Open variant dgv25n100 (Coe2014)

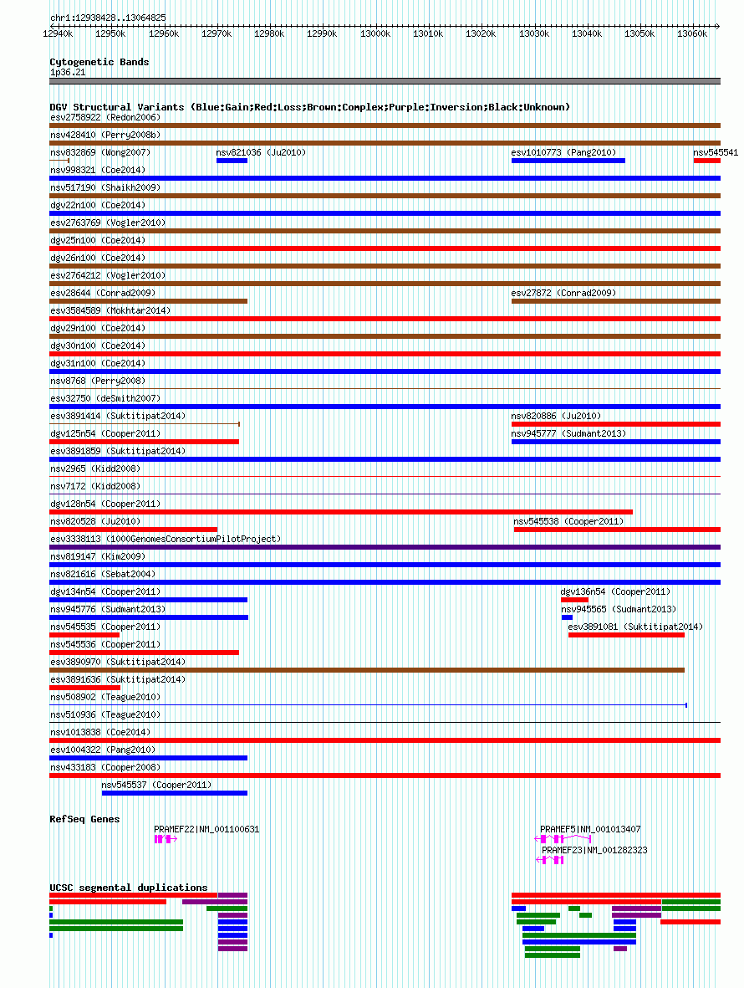[x=98, y=241]
